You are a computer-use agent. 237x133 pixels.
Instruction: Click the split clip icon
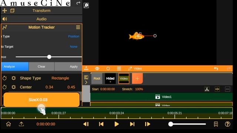[217, 89]
